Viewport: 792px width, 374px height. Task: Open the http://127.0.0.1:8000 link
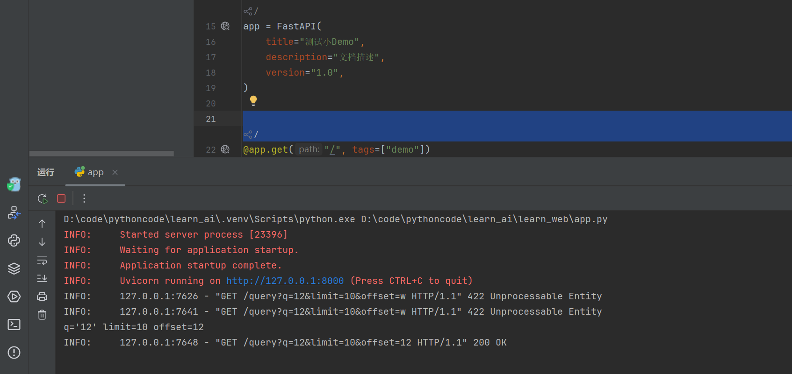click(x=285, y=281)
